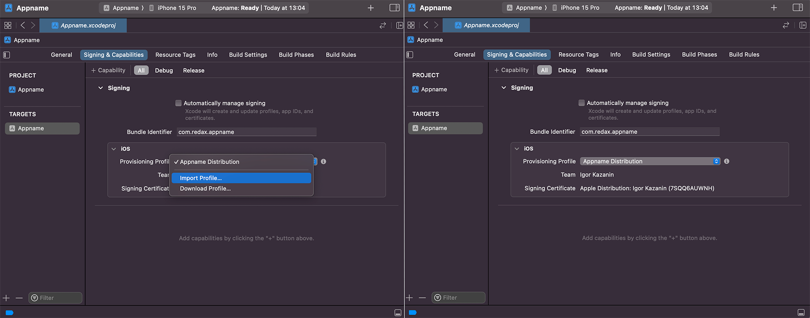Toggle the inspector panel icon in left window
This screenshot has height=318, width=810.
click(394, 8)
